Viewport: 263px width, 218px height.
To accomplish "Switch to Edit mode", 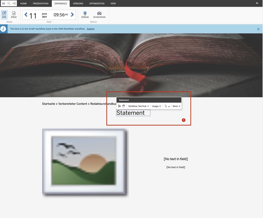I will pos(4,15).
